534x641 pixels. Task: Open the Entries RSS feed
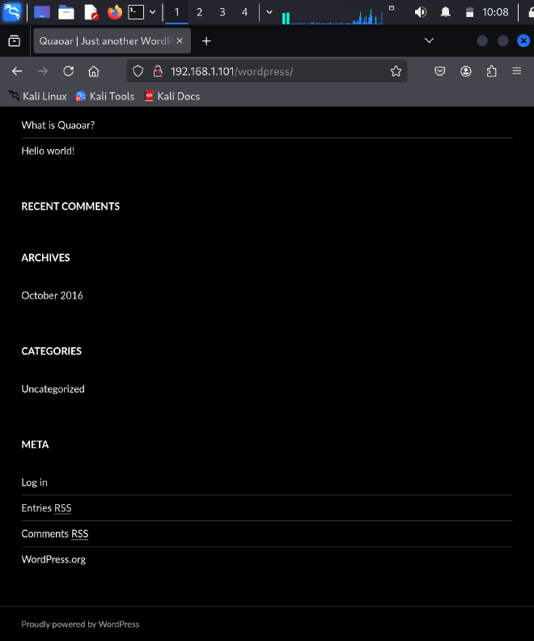click(x=46, y=508)
